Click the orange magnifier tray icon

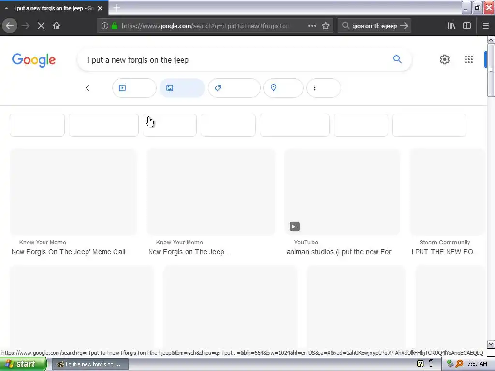(459, 364)
